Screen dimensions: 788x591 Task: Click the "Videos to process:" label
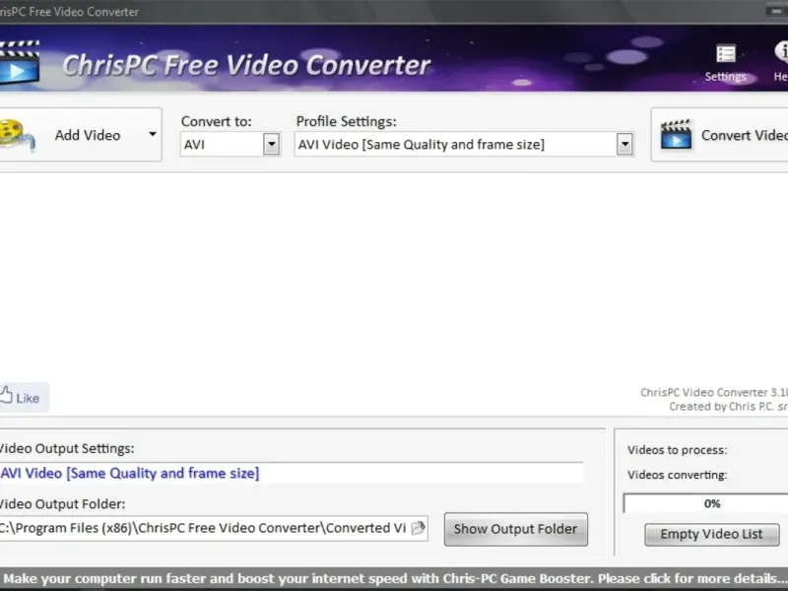(x=677, y=450)
